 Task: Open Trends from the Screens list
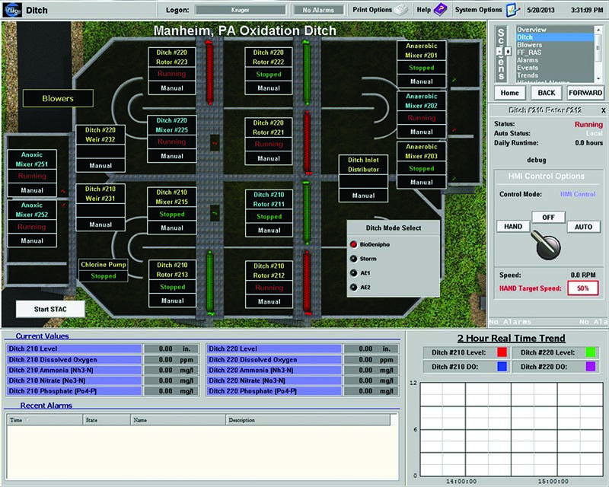[528, 75]
